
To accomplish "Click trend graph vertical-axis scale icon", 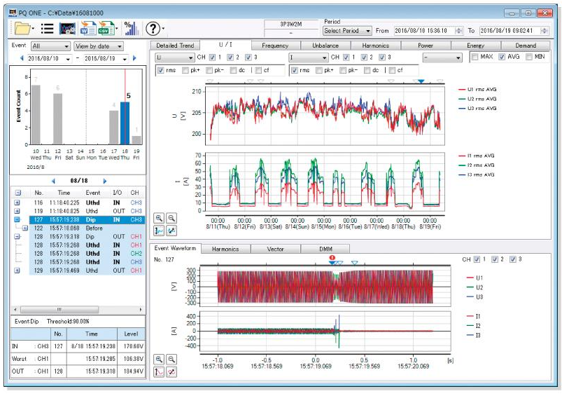I will [x=159, y=231].
